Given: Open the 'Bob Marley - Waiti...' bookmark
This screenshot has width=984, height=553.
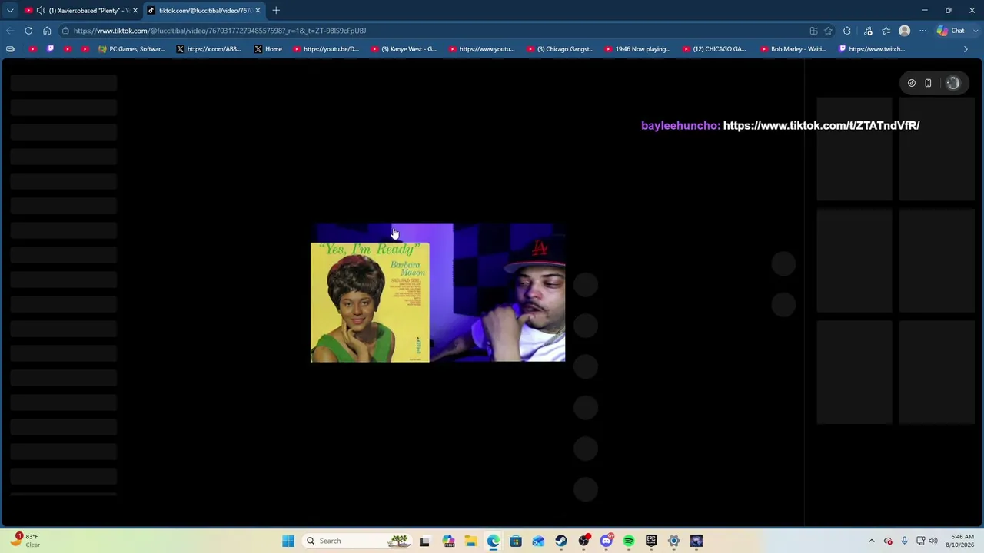Looking at the screenshot, I should point(793,49).
